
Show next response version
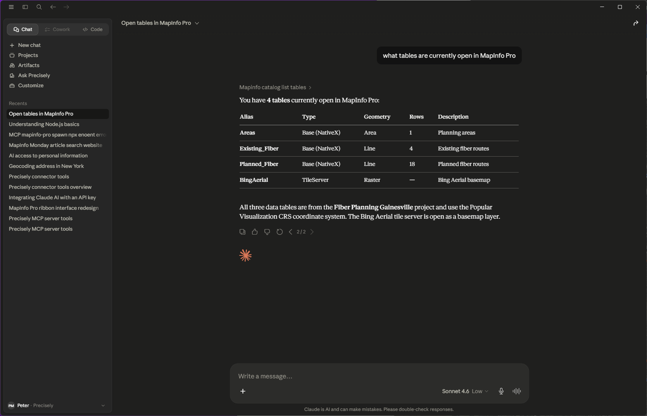click(312, 232)
